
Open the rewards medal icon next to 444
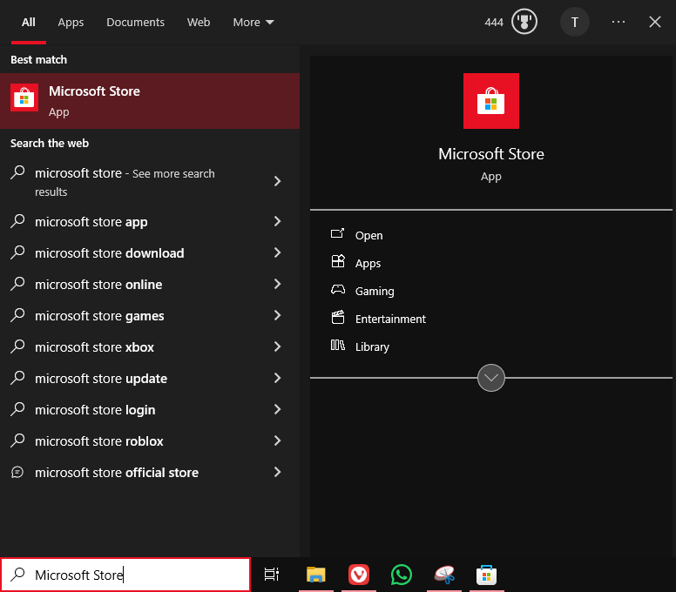[x=524, y=22]
